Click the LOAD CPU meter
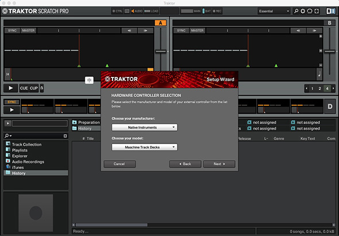Viewport: 339px width, 236px height. [151, 11]
